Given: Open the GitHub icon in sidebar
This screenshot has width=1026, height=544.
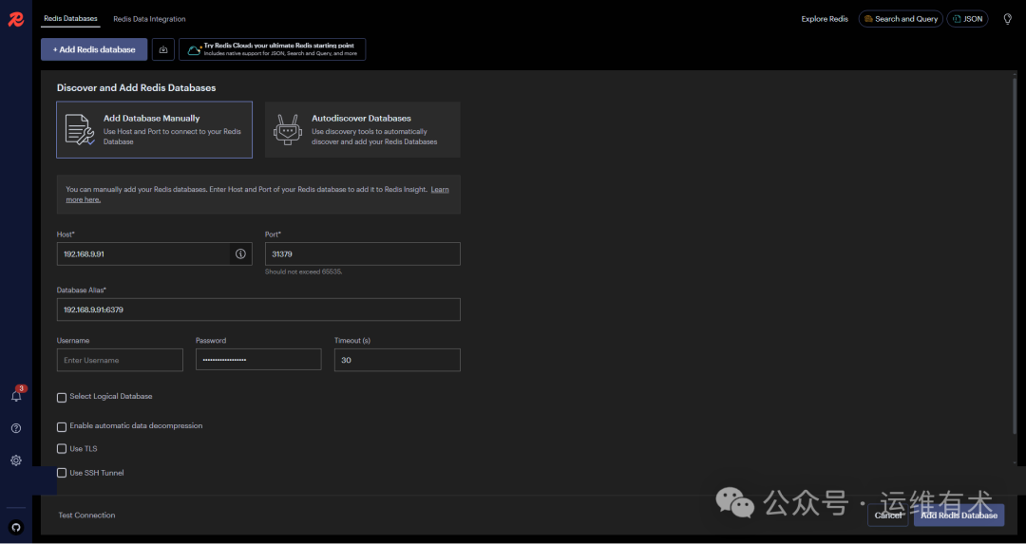Looking at the screenshot, I should point(16,527).
